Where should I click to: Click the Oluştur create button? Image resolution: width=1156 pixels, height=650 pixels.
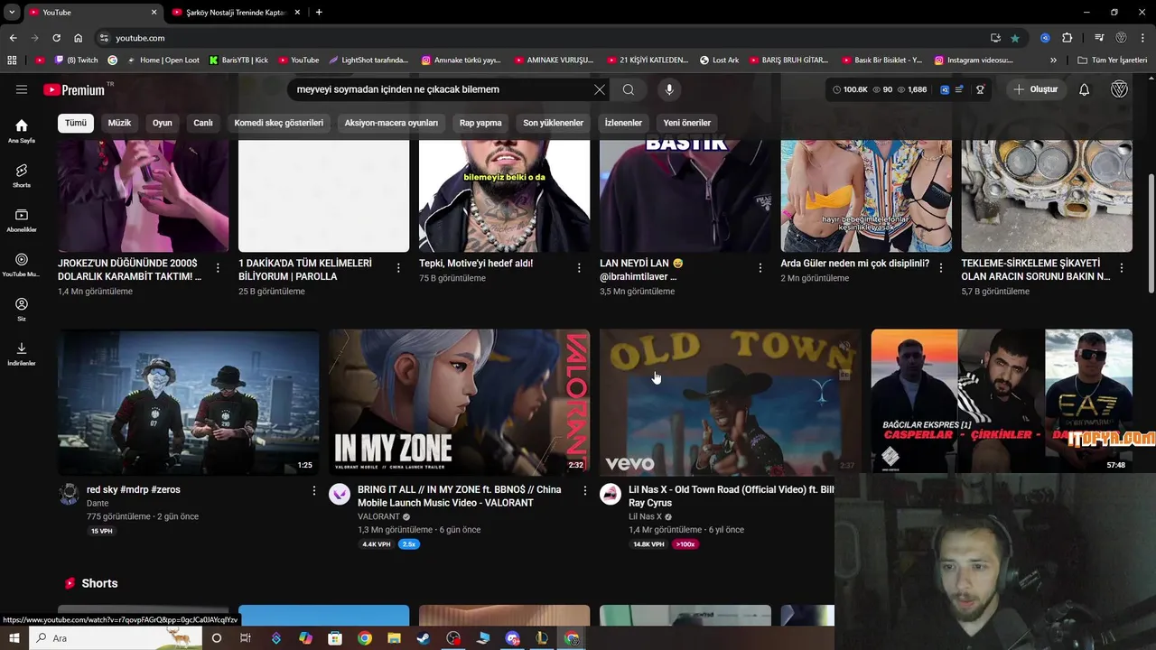click(1035, 89)
